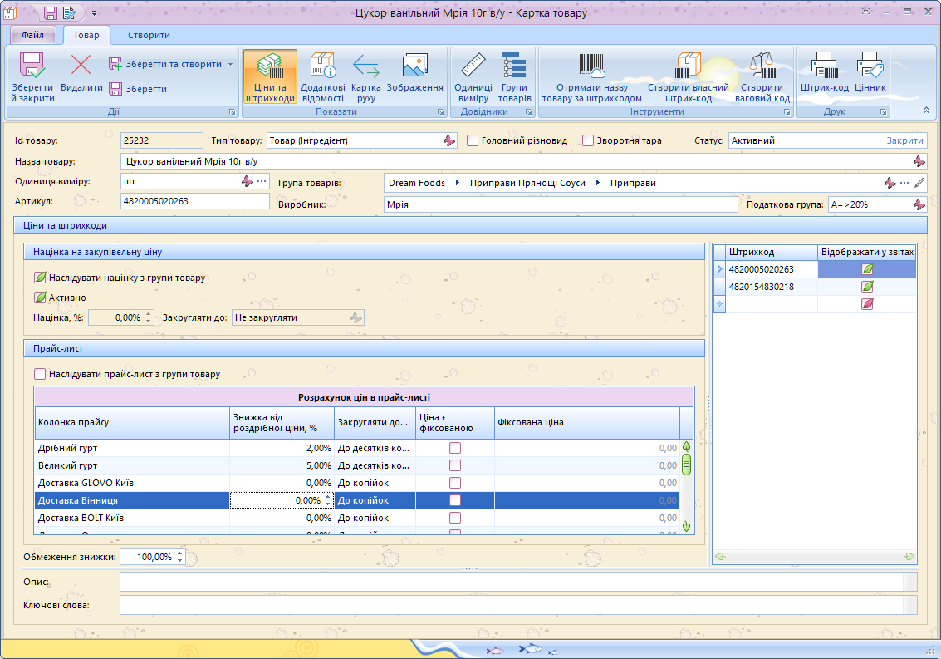Viewport: 941px width, 659px height.
Task: Switch to the Створити ribbon tab
Action: click(149, 35)
